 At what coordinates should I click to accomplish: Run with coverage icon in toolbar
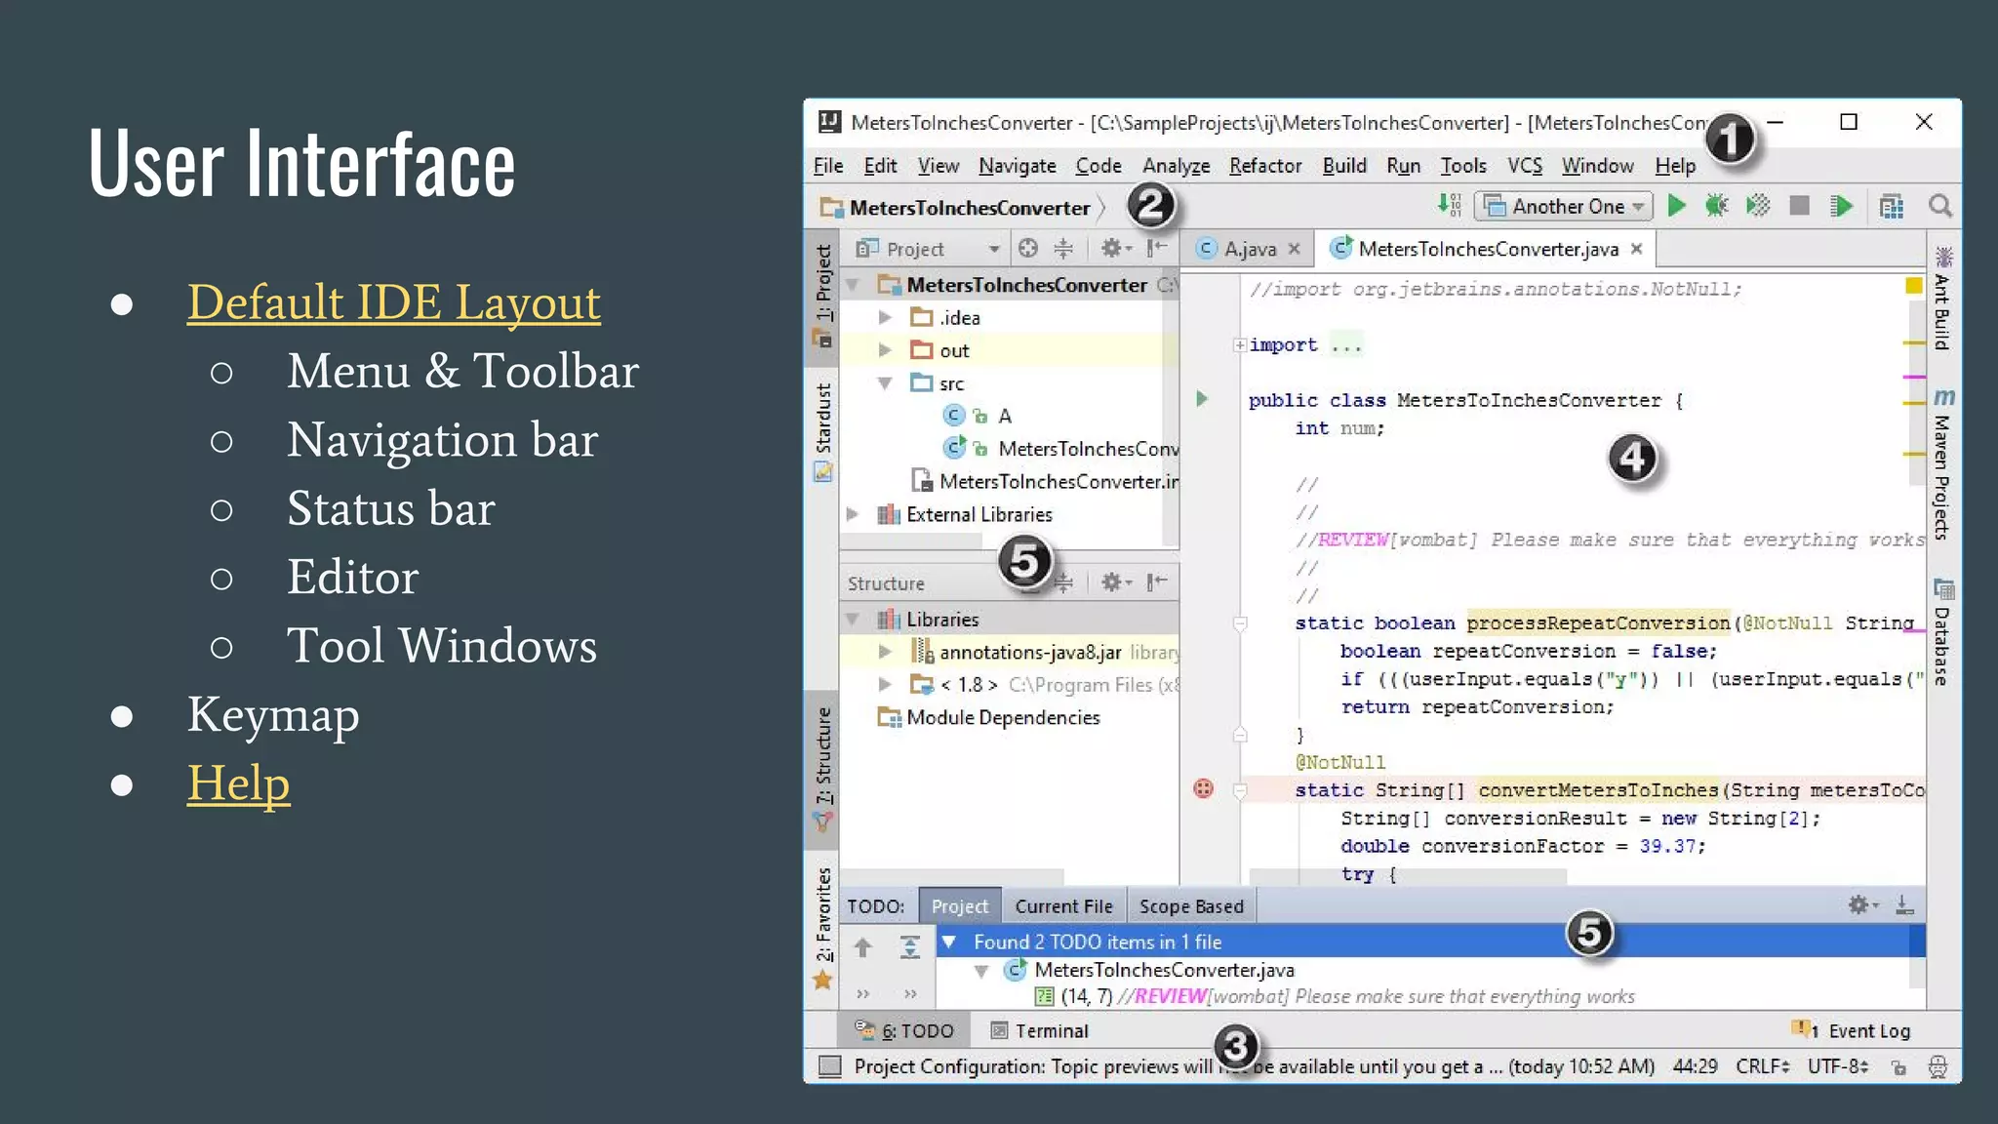click(x=1758, y=206)
